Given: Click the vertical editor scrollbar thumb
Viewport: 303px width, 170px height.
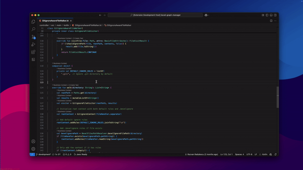Looking at the screenshot, I should [278, 97].
